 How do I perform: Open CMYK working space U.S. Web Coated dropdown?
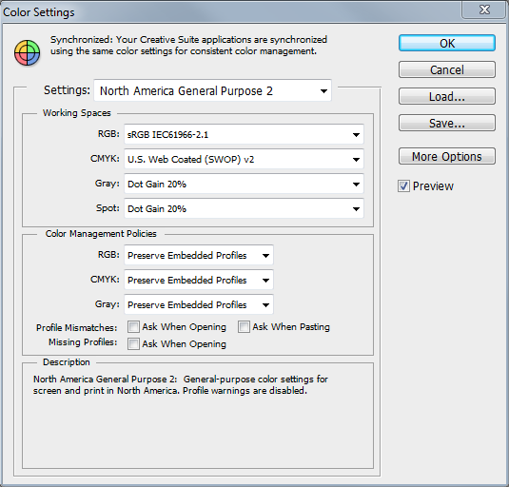click(244, 159)
